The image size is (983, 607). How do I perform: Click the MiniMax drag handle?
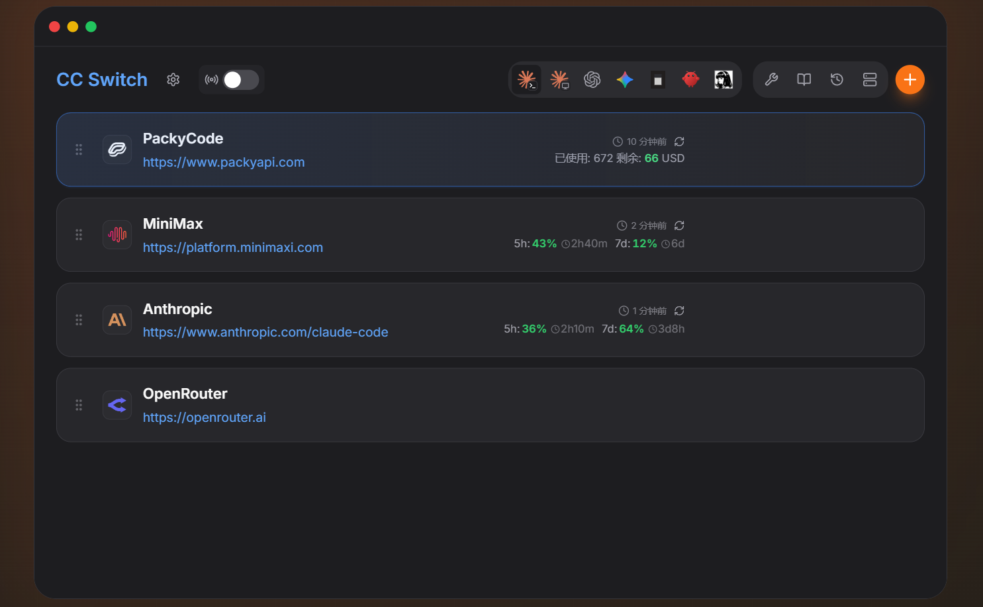coord(79,235)
